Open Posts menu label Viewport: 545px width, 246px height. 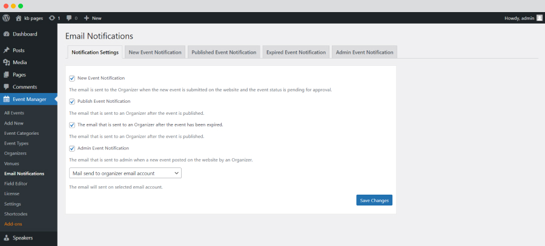[x=19, y=50]
